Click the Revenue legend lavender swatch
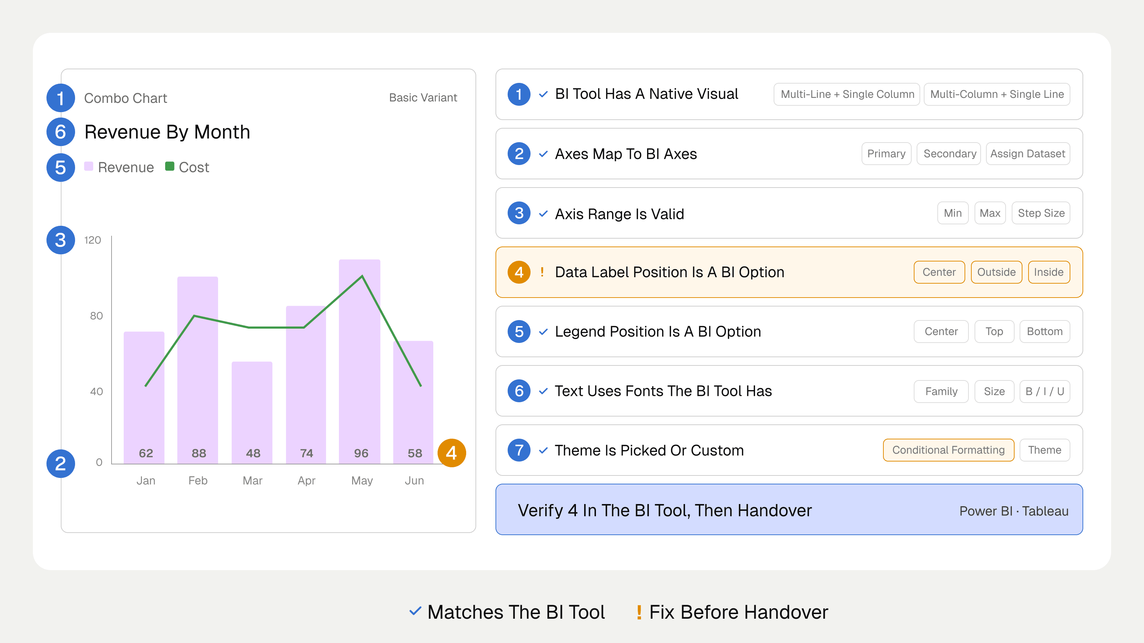 tap(89, 166)
